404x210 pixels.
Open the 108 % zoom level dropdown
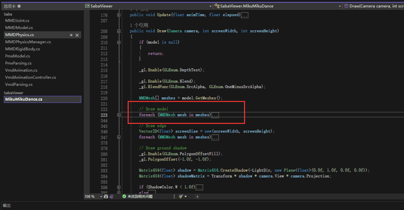[x=101, y=196]
